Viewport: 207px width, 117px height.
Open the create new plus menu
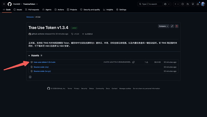(x=176, y=4)
